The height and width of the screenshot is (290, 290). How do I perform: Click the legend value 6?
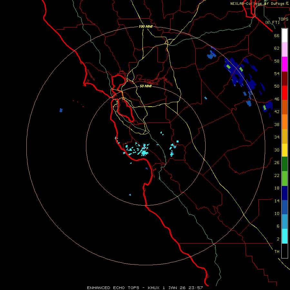coord(278,226)
